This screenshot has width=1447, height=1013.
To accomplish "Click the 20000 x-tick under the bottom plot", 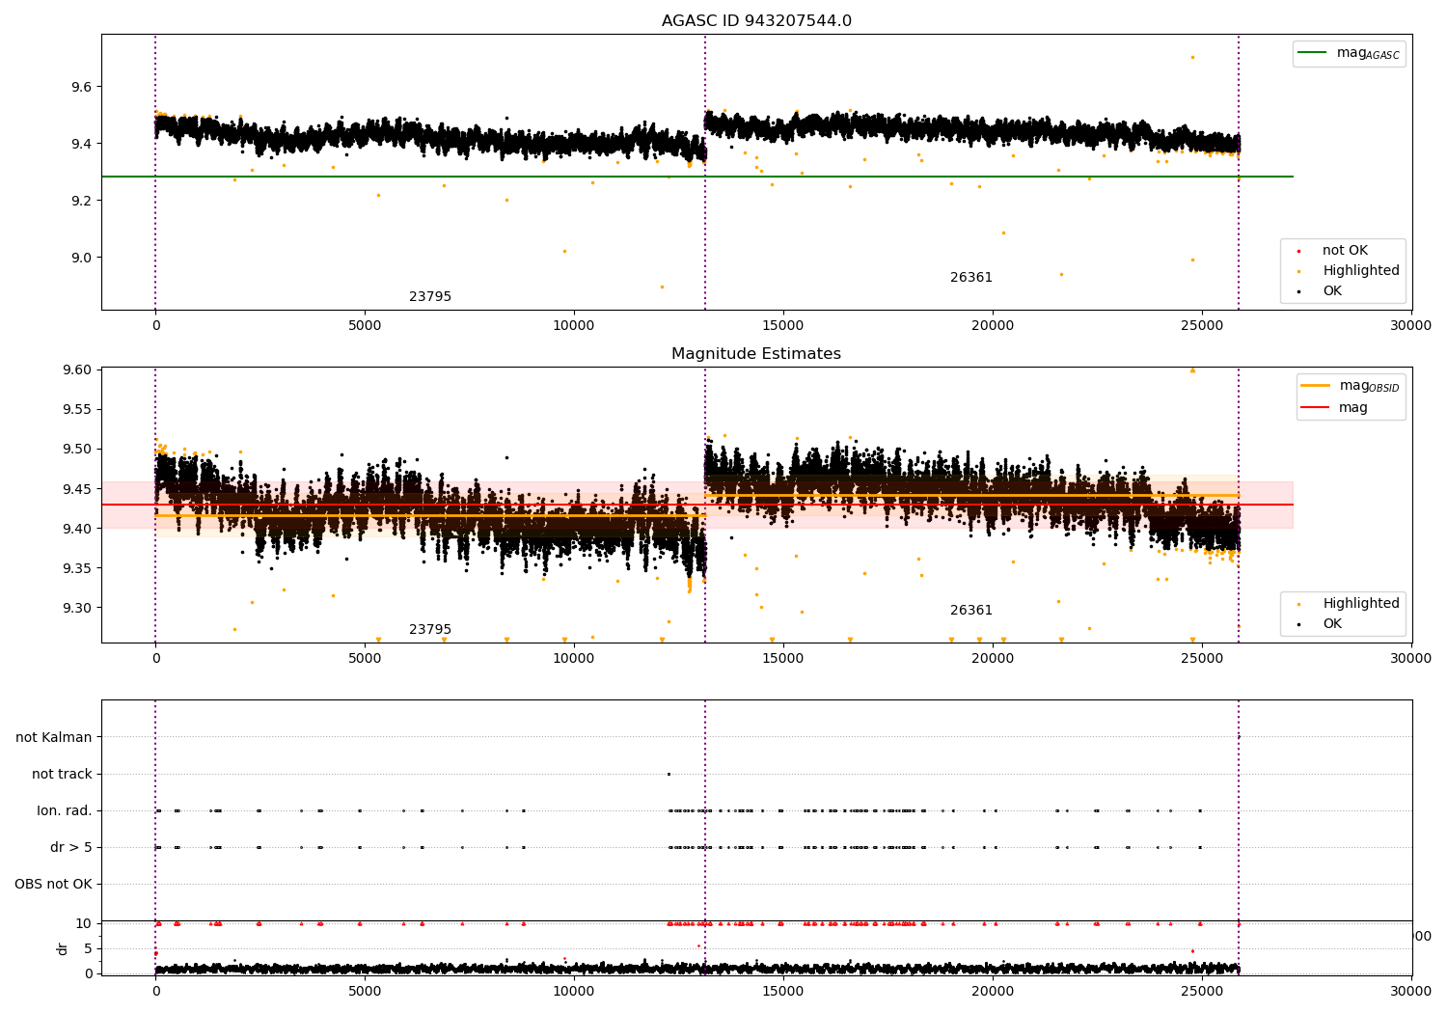I will (x=993, y=991).
